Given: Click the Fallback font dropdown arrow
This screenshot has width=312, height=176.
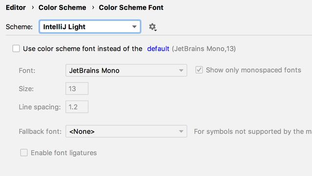Looking at the screenshot, I should (x=181, y=132).
